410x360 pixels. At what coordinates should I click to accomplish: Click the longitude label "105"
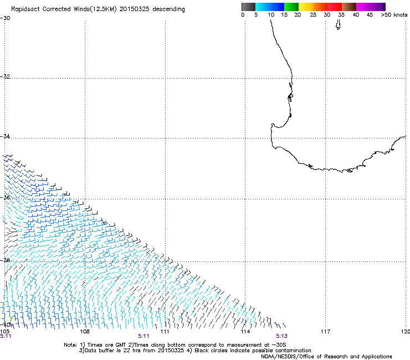(x=4, y=332)
